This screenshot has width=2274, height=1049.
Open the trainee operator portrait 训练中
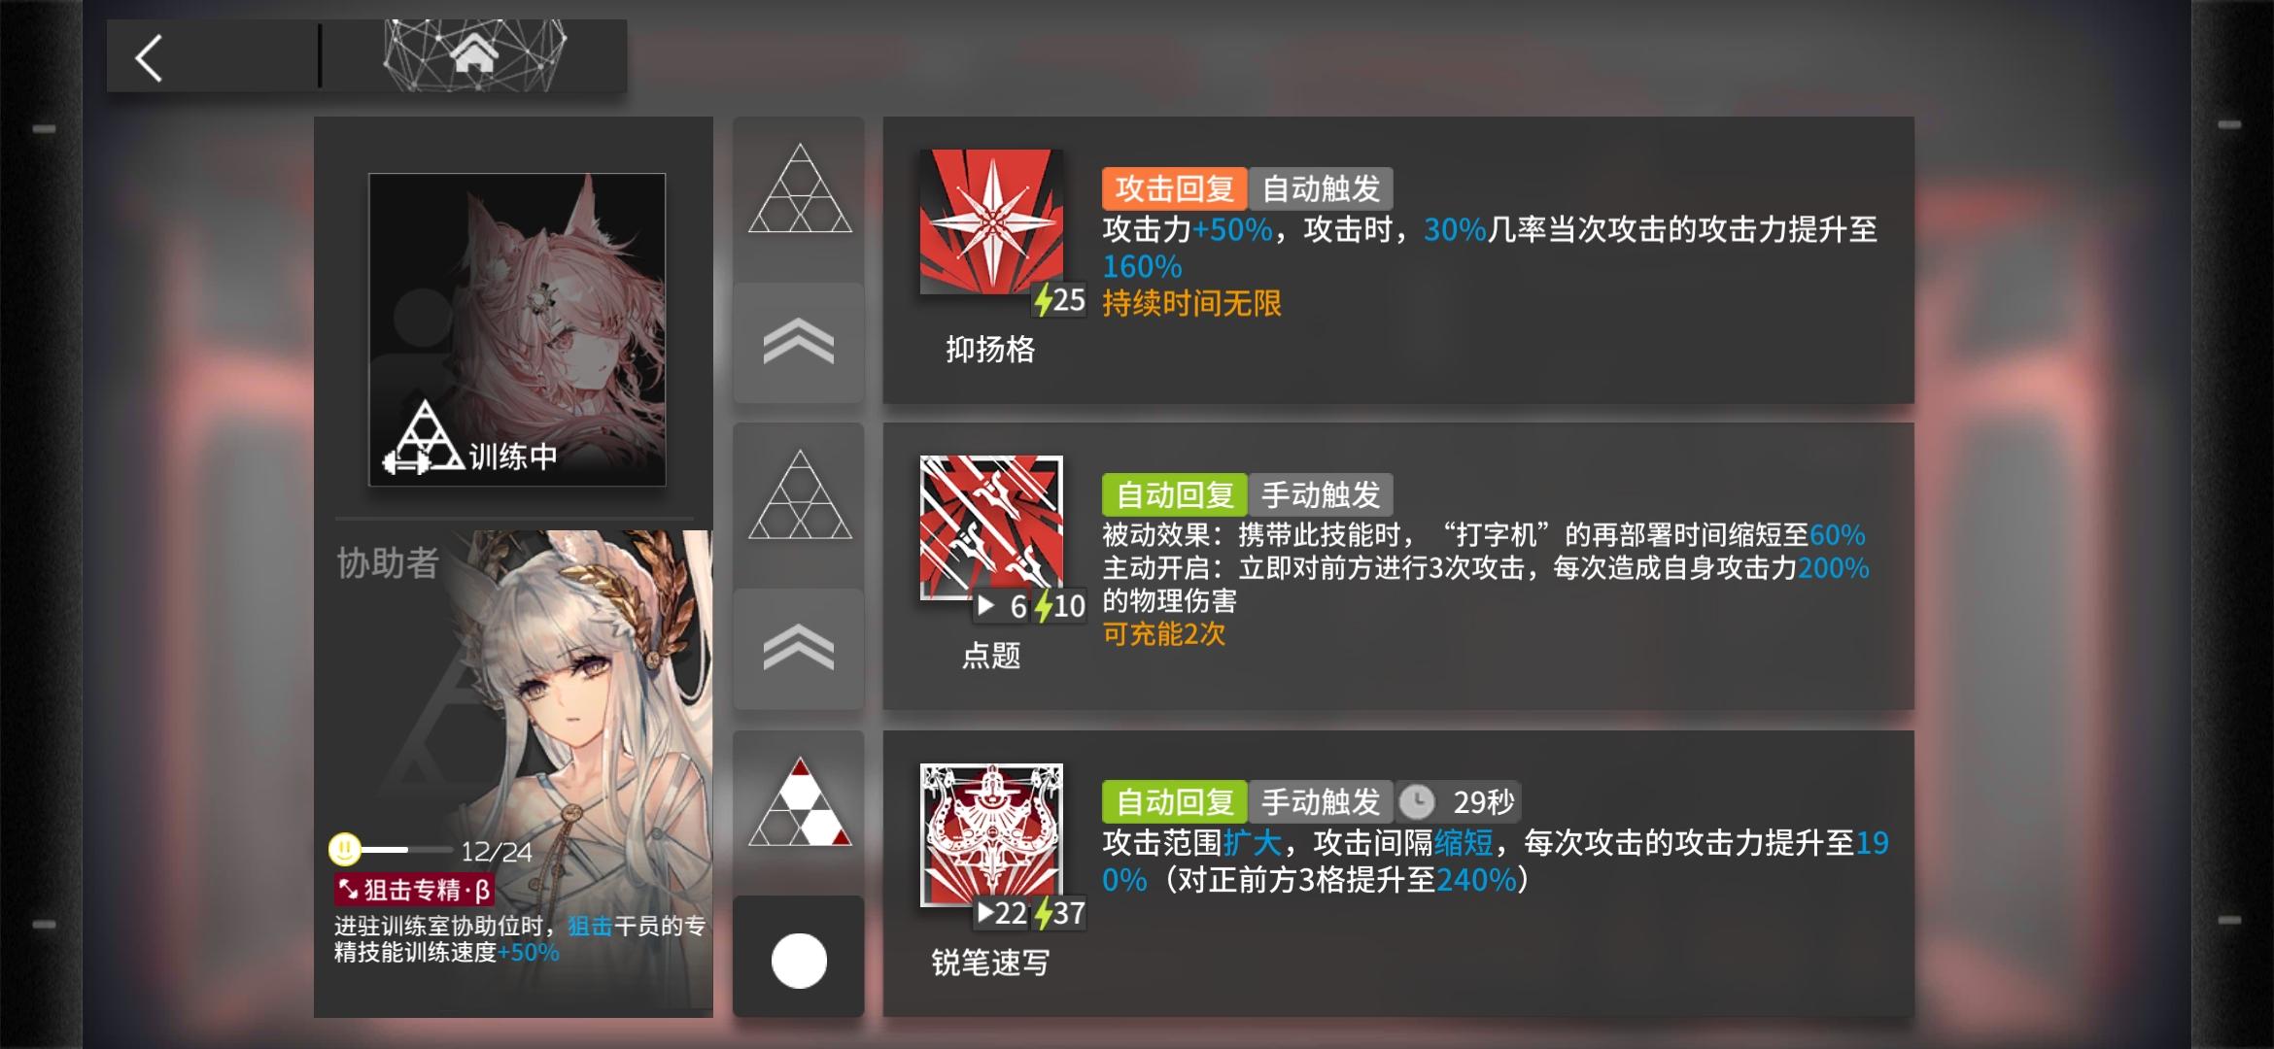[517, 329]
